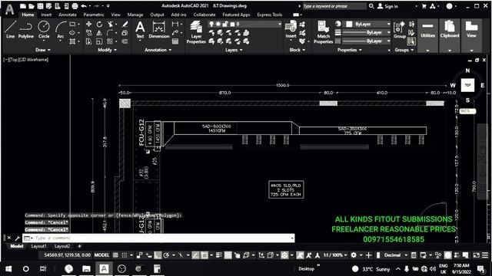Select the Circle tool
The image size is (492, 276).
coord(44,29)
